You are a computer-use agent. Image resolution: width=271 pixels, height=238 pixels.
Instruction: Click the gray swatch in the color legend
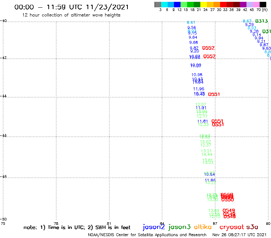click(x=158, y=4)
